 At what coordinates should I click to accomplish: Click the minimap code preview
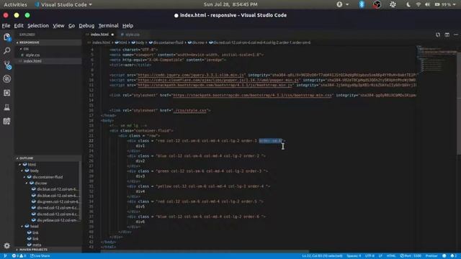(x=437, y=59)
